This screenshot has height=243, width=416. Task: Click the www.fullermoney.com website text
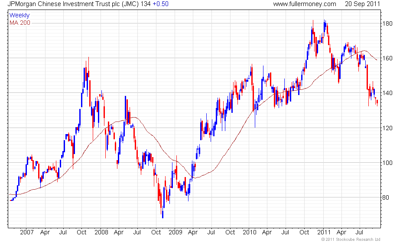coord(305,4)
